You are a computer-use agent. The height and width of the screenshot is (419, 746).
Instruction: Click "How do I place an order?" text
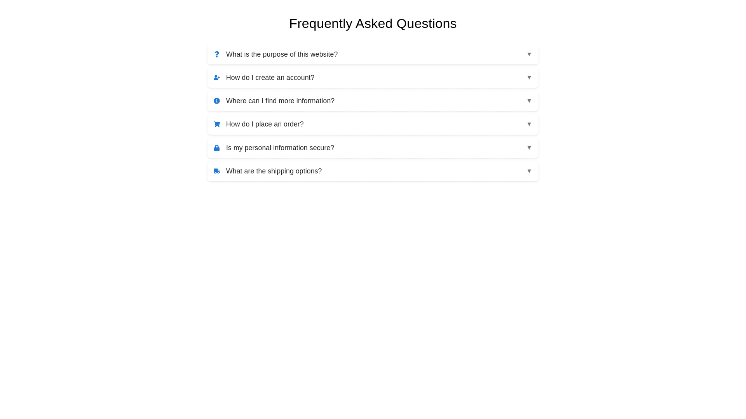265,124
